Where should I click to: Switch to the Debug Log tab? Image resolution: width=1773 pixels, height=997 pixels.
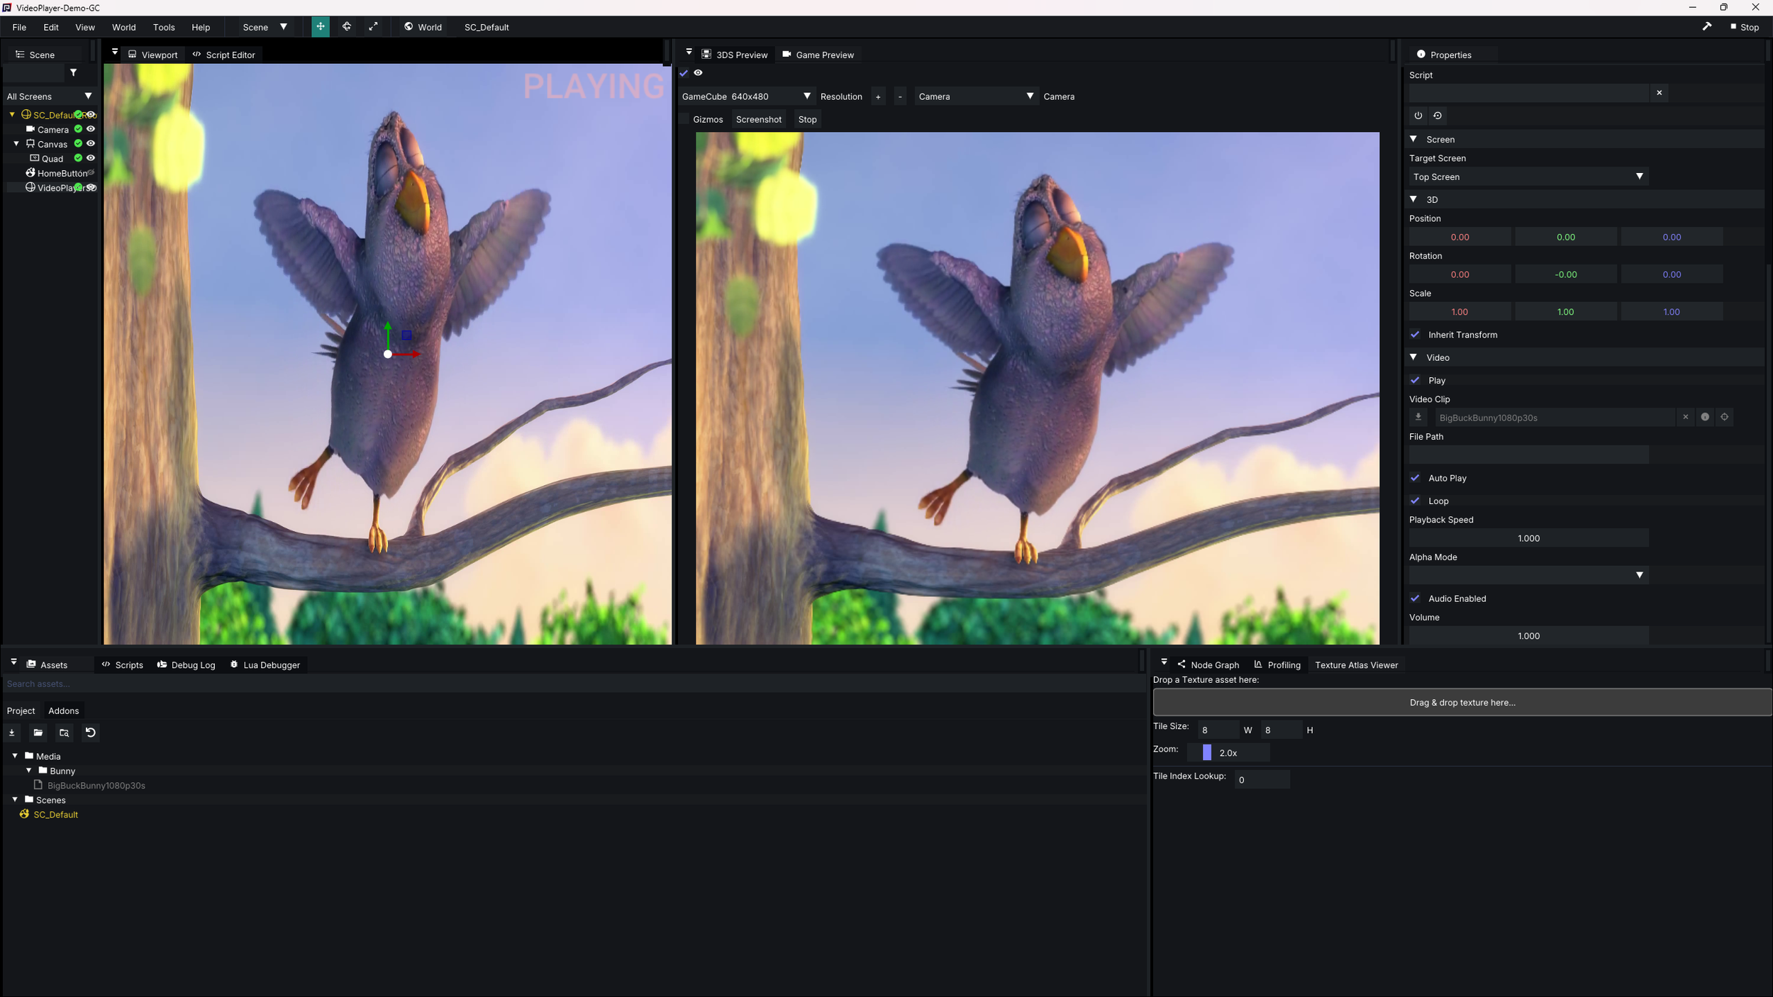(186, 665)
